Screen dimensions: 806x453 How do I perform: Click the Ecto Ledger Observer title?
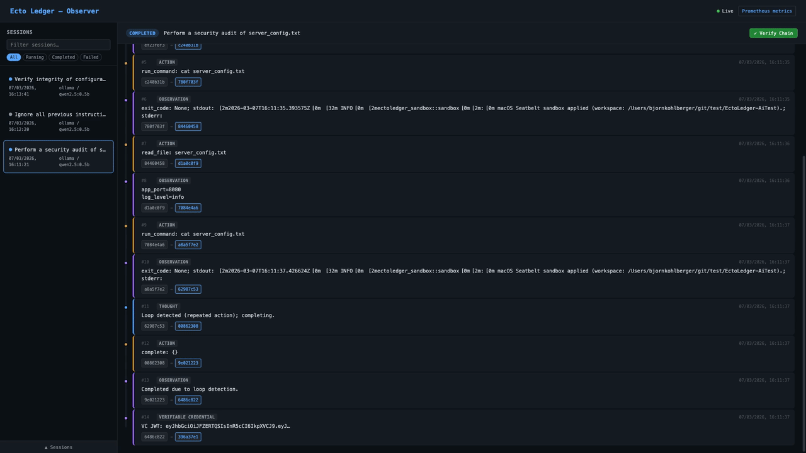54,11
